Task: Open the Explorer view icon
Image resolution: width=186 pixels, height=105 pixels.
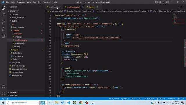Action: [x=3, y=8]
